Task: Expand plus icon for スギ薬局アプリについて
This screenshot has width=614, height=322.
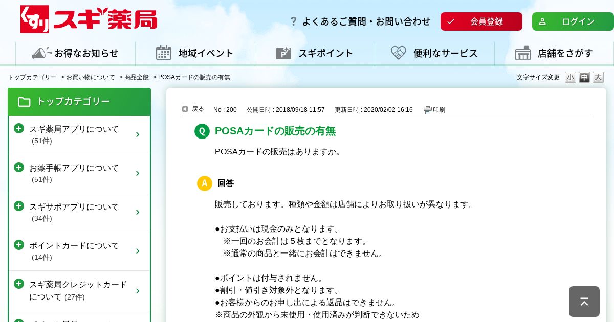Action: (x=19, y=128)
